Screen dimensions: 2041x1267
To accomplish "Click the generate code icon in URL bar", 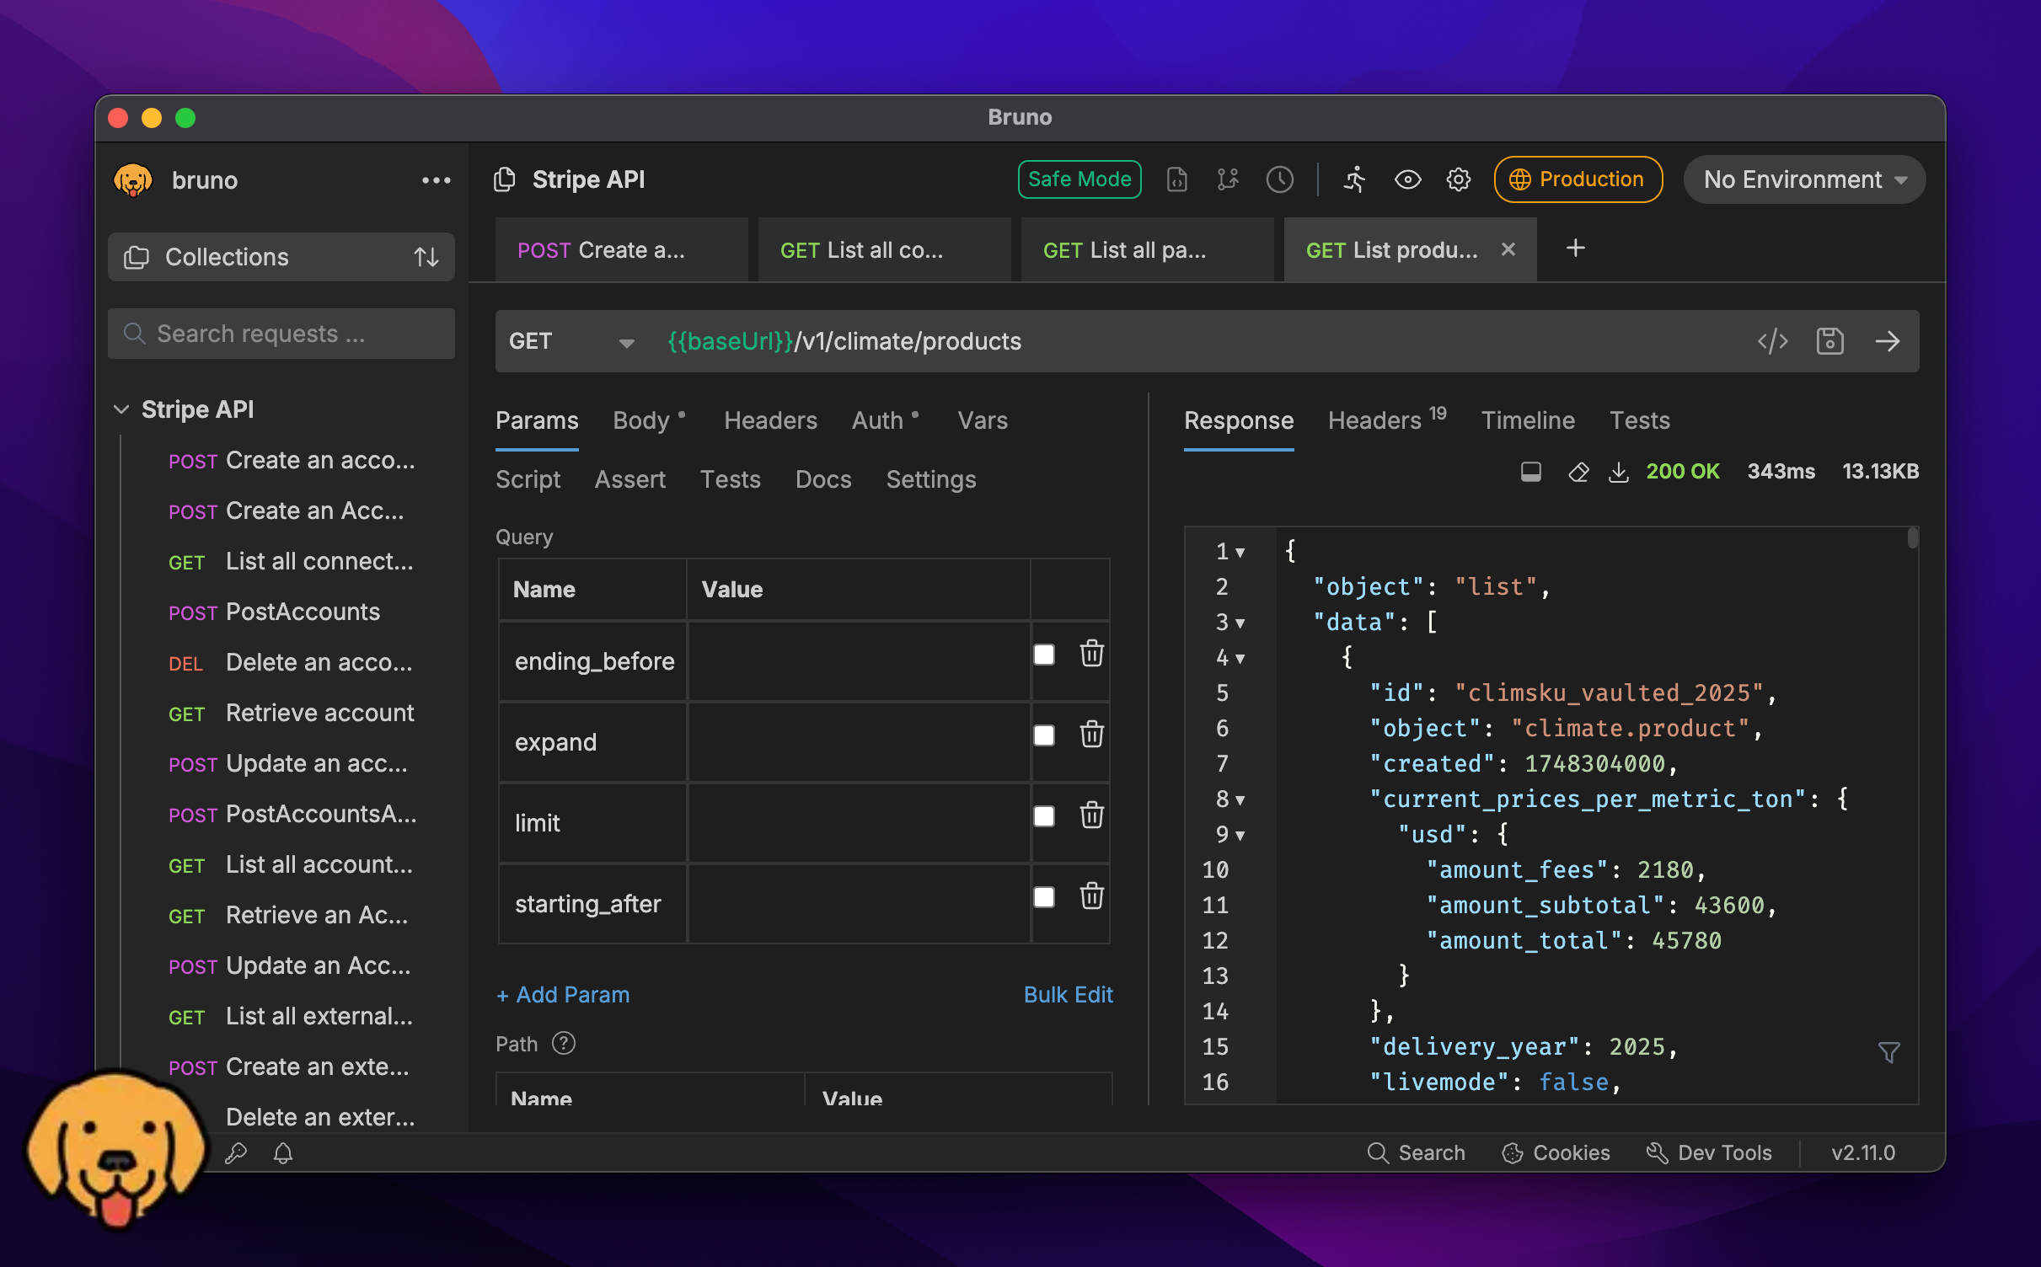I will [1772, 341].
